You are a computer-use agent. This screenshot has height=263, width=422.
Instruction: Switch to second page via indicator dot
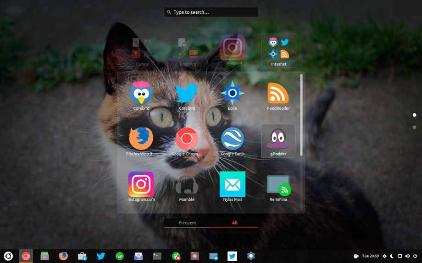(x=415, y=127)
